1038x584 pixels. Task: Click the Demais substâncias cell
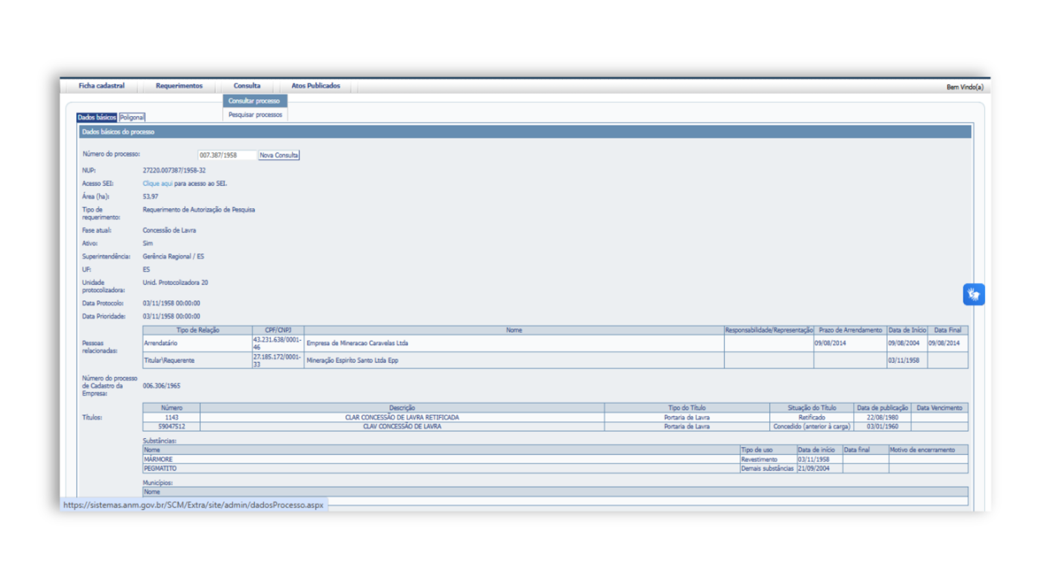click(x=768, y=468)
